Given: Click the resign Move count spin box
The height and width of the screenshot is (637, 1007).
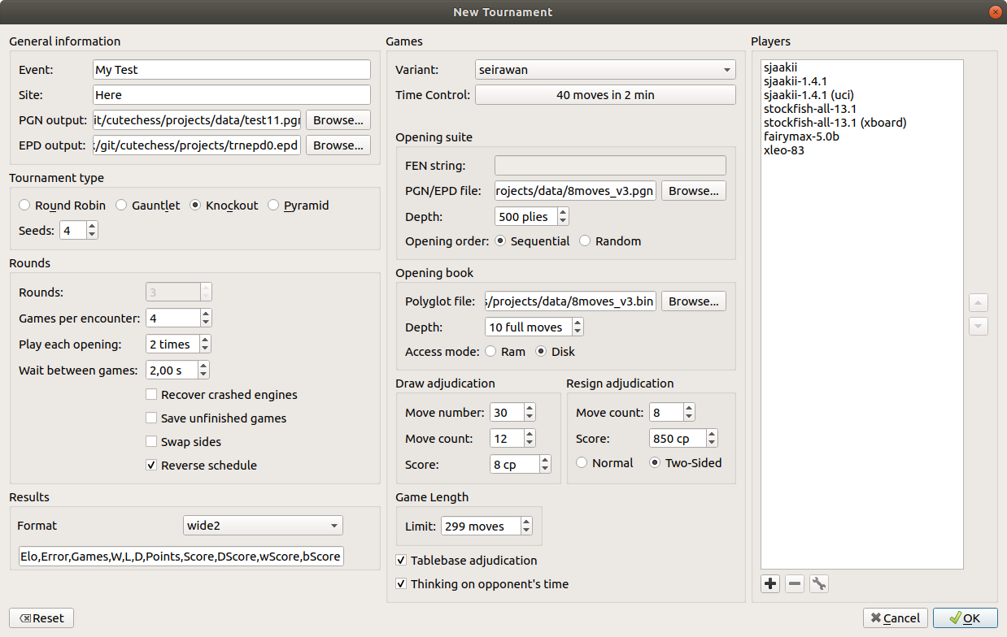Looking at the screenshot, I should (x=672, y=413).
